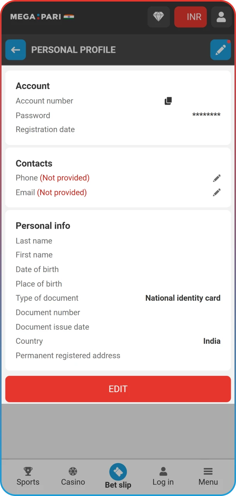The image size is (236, 496).
Task: Copy the account number using the copy icon
Action: [x=168, y=100]
